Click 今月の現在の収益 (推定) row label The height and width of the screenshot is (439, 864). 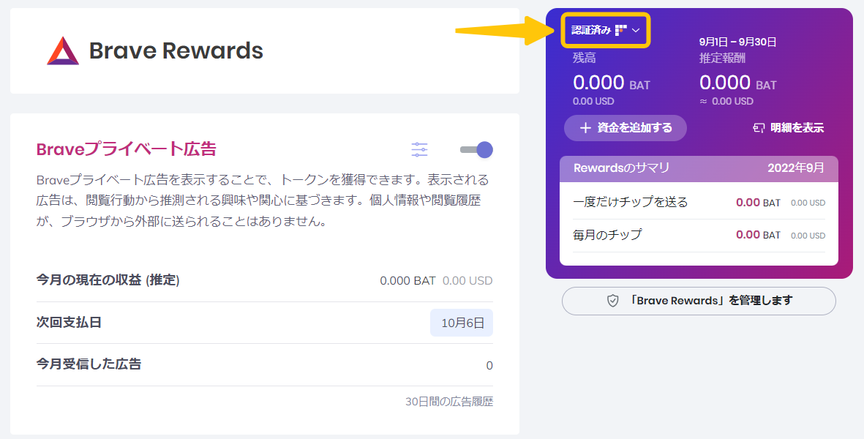coord(108,280)
